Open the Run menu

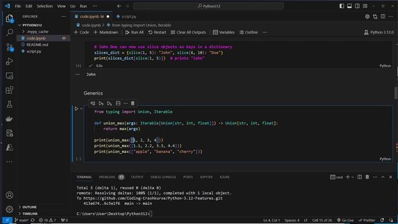click(x=83, y=6)
